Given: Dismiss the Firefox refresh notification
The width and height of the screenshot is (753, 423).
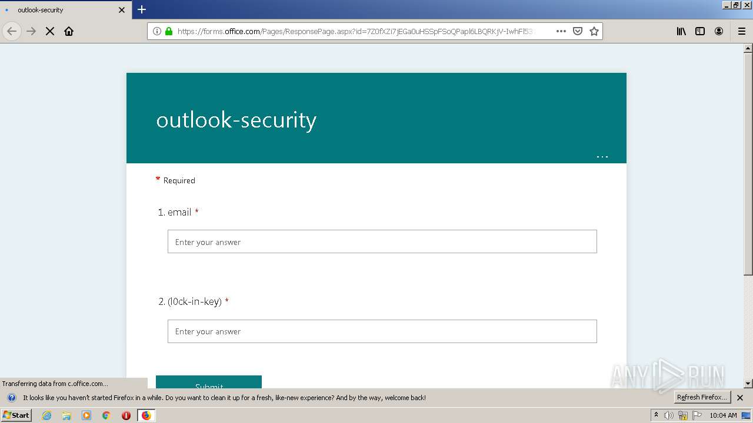Looking at the screenshot, I should click(x=740, y=398).
